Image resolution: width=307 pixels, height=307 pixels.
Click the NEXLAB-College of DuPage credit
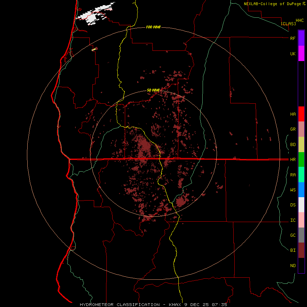[x=274, y=4]
